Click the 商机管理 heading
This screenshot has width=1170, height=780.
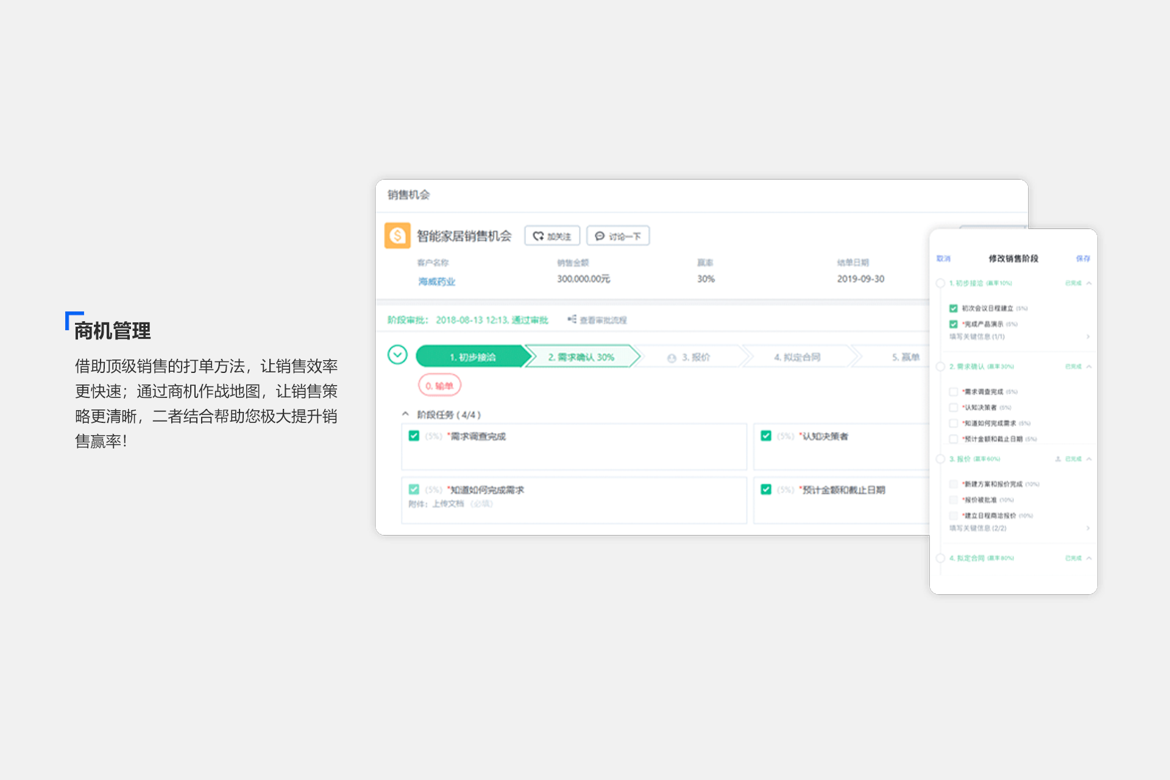(113, 331)
